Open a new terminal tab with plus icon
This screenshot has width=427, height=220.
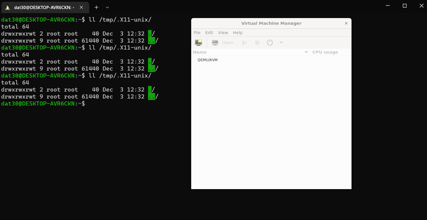point(96,7)
